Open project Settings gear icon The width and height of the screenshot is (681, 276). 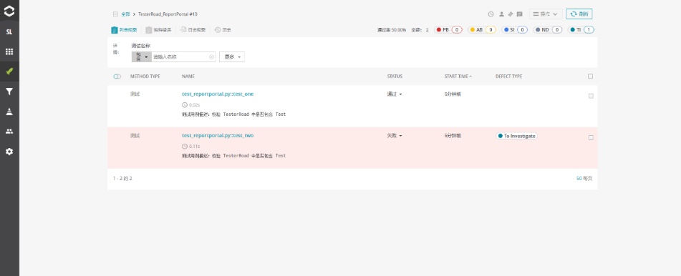(9, 152)
